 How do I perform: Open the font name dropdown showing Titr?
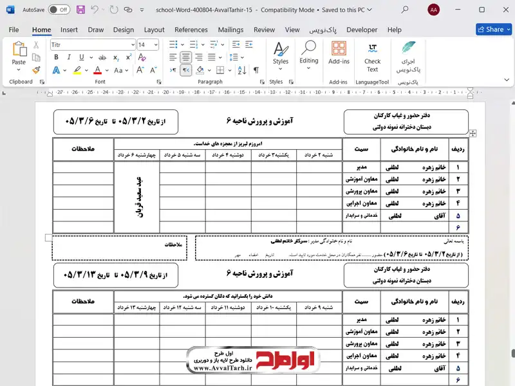point(92,44)
